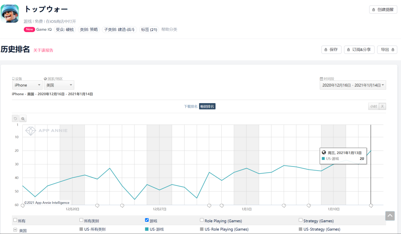Open the iPhone device dropdown
The width and height of the screenshot is (401, 234).
[x=27, y=85]
